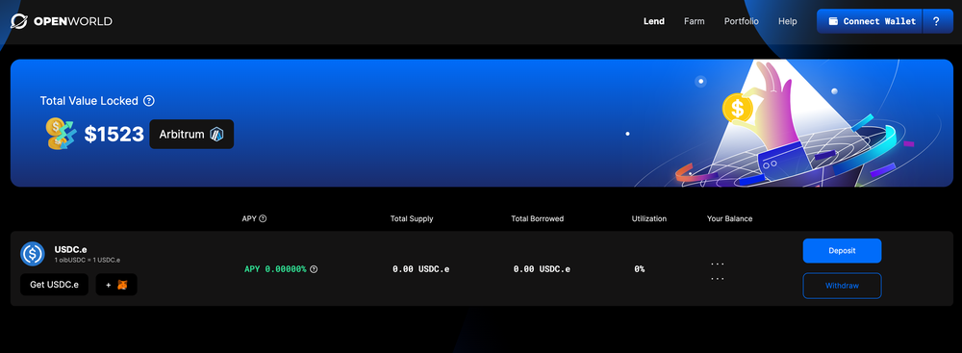The height and width of the screenshot is (353, 962).
Task: Go to the Portfolio tab
Action: pyautogui.click(x=741, y=21)
